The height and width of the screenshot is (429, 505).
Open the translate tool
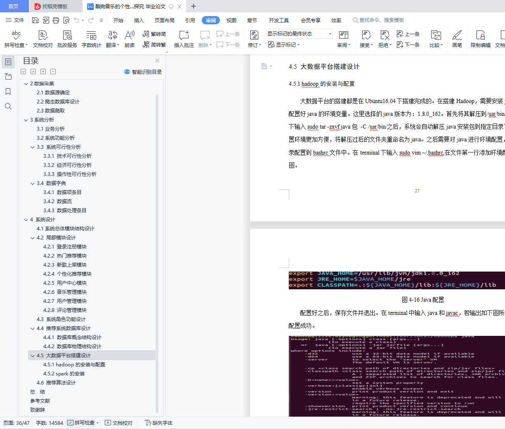click(112, 39)
